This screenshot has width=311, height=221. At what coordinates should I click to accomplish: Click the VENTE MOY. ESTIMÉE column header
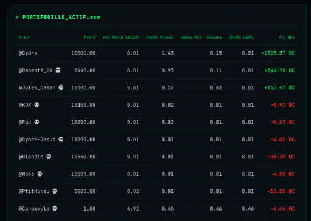(x=202, y=38)
